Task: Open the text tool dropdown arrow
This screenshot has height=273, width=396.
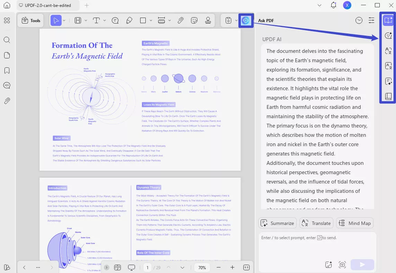Action: [x=105, y=20]
